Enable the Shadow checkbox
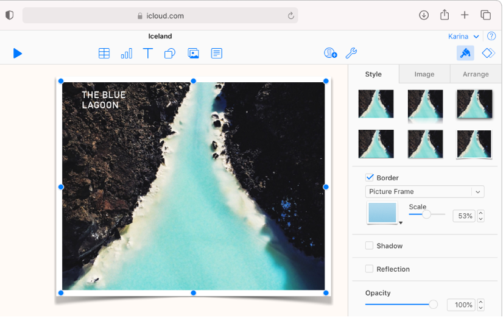 click(370, 246)
